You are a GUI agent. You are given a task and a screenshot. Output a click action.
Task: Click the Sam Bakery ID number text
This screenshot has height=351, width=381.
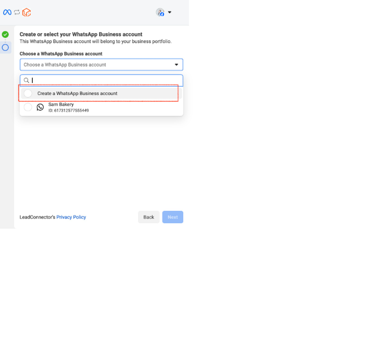pos(69,111)
